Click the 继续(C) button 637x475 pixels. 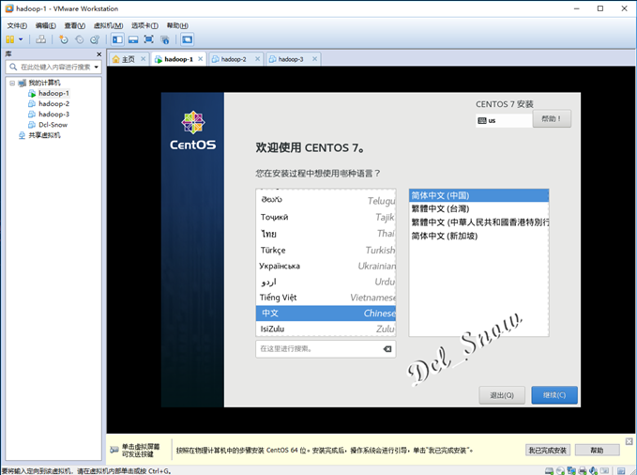tap(554, 395)
